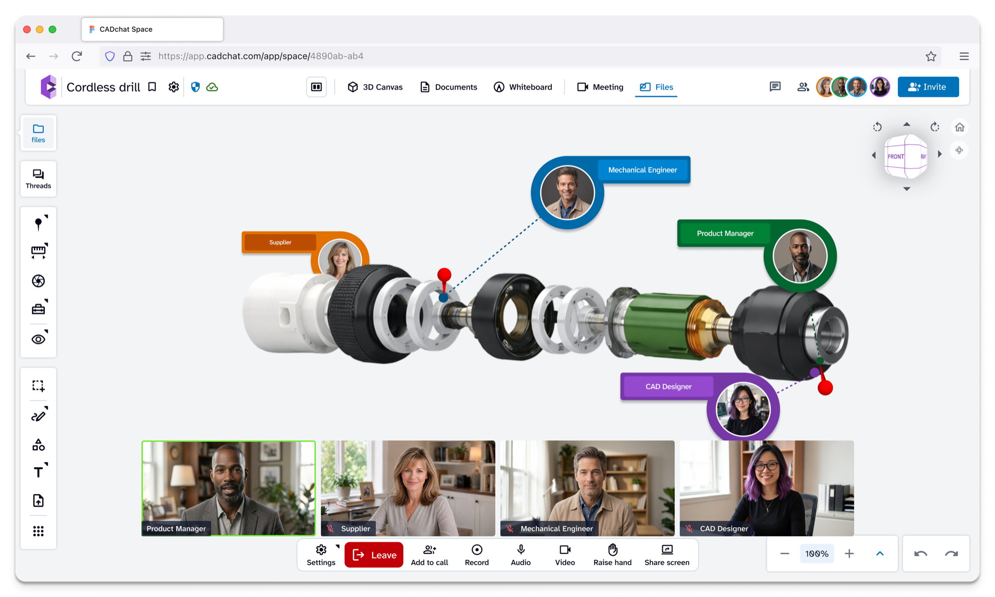
Task: Open the participants list icon
Action: point(803,87)
